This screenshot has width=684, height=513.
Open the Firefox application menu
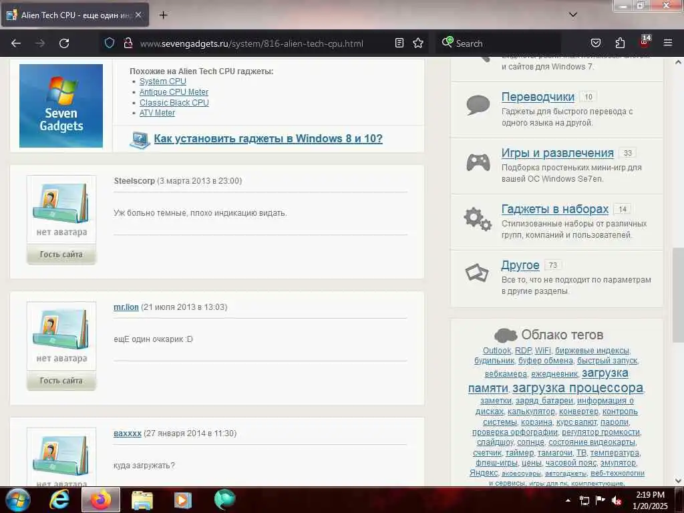tap(667, 43)
